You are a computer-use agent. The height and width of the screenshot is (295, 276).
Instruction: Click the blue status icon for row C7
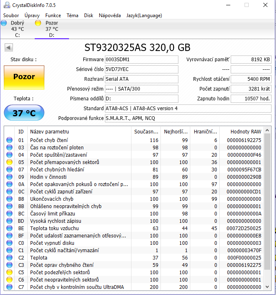pyautogui.click(x=9, y=287)
